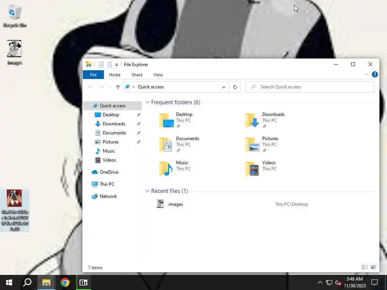Select the images recent file entry
The height and width of the screenshot is (290, 387).
175,204
